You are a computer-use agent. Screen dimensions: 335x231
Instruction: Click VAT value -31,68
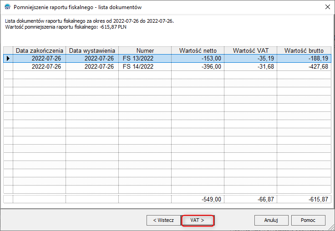[x=265, y=66]
